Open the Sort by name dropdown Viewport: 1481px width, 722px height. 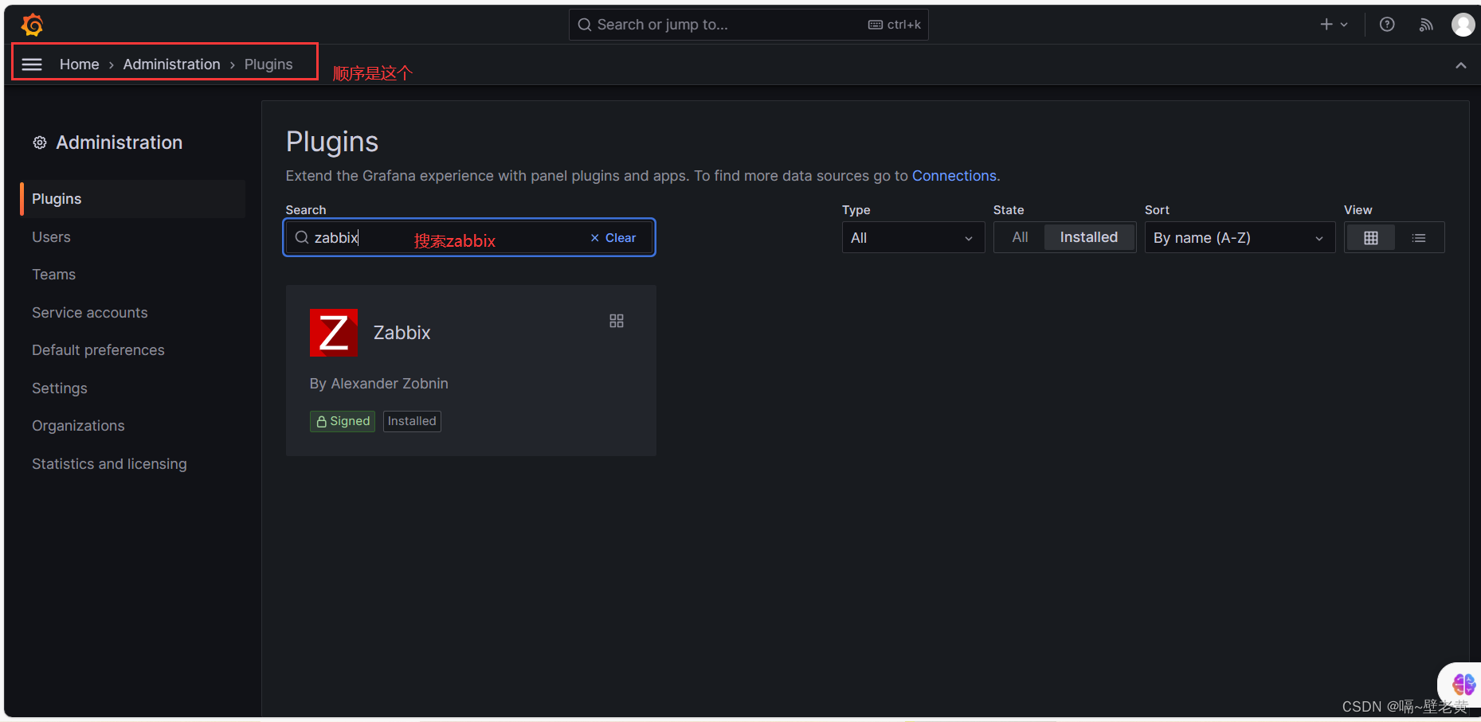click(x=1240, y=238)
